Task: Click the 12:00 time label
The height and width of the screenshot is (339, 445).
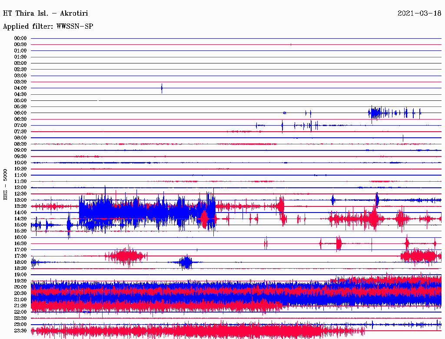Action: pos(20,188)
